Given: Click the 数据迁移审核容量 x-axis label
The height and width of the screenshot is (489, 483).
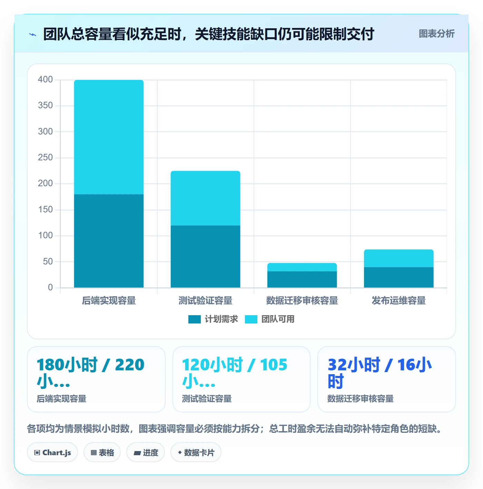Looking at the screenshot, I should (x=302, y=301).
